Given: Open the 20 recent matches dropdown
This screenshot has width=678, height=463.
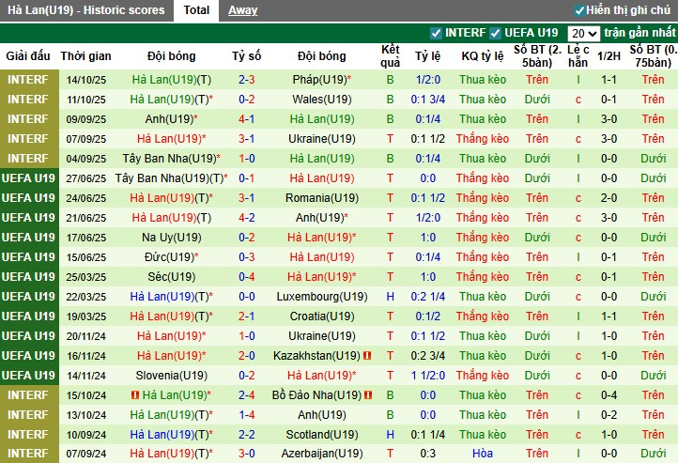Looking at the screenshot, I should [x=583, y=33].
